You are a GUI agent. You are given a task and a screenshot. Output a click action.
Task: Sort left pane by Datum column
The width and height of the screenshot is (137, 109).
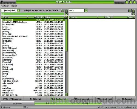pyautogui.click(x=54, y=17)
